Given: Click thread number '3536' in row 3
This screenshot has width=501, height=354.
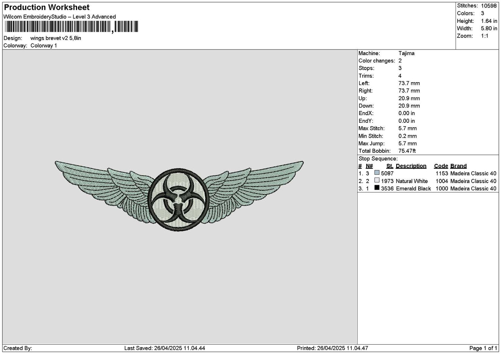Looking at the screenshot, I should pyautogui.click(x=387, y=189).
